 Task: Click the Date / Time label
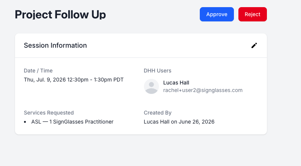pos(38,71)
